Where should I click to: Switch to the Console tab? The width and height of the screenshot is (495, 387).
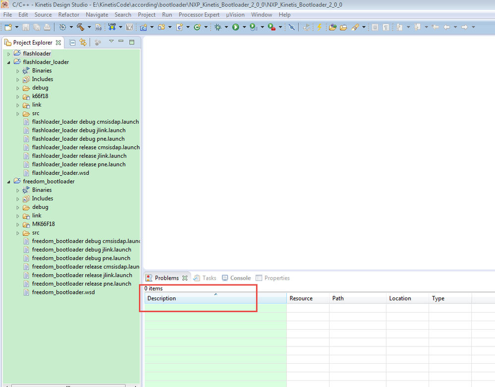tap(236, 278)
